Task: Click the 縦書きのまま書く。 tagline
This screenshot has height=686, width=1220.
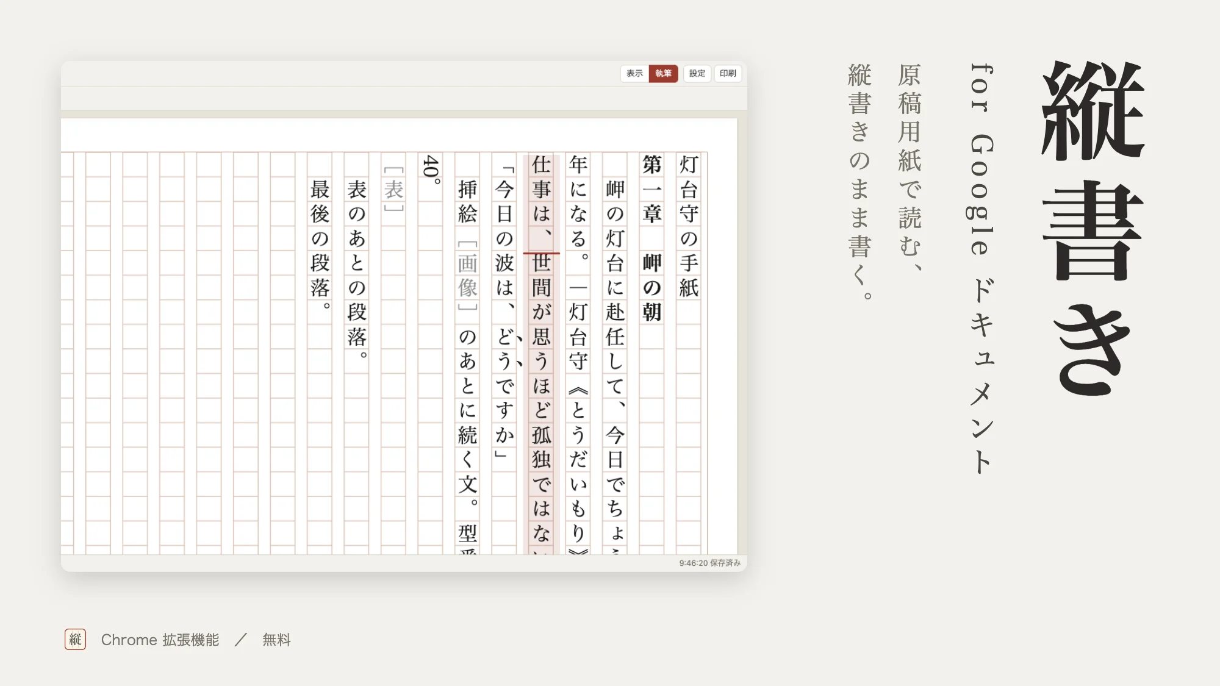Action: 860,182
